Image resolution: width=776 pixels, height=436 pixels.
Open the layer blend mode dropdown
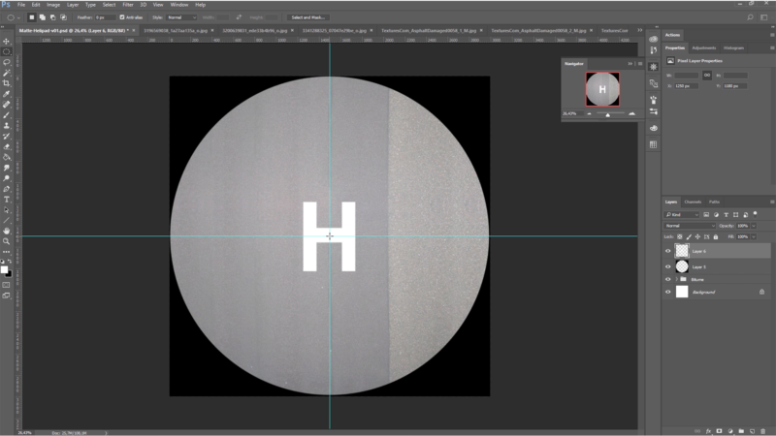(x=690, y=226)
